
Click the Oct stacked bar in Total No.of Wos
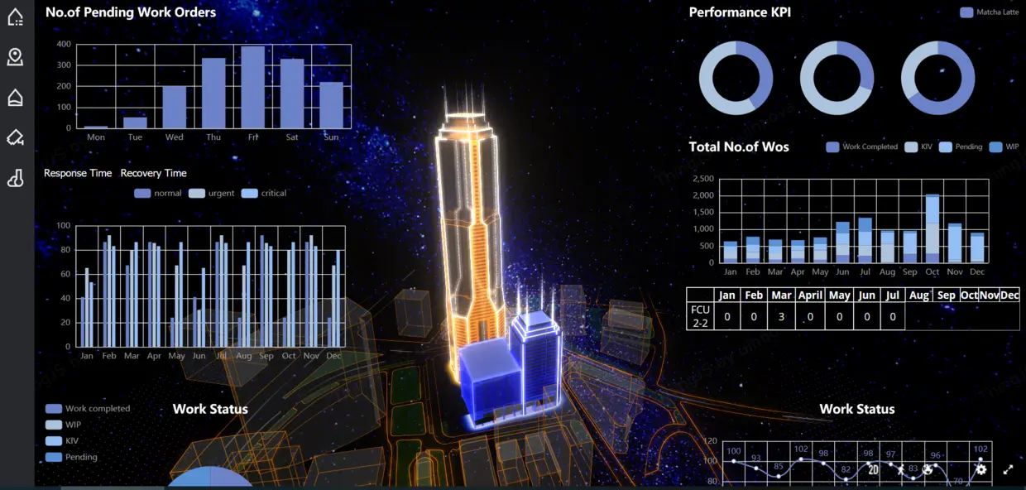(933, 228)
